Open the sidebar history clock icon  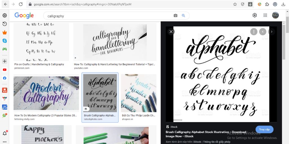5,24
